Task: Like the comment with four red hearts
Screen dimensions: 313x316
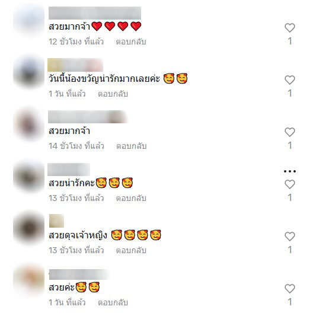Action: [x=290, y=28]
